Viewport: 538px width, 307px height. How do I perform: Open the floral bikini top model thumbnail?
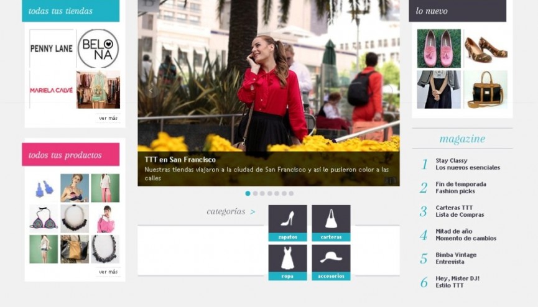click(75, 188)
